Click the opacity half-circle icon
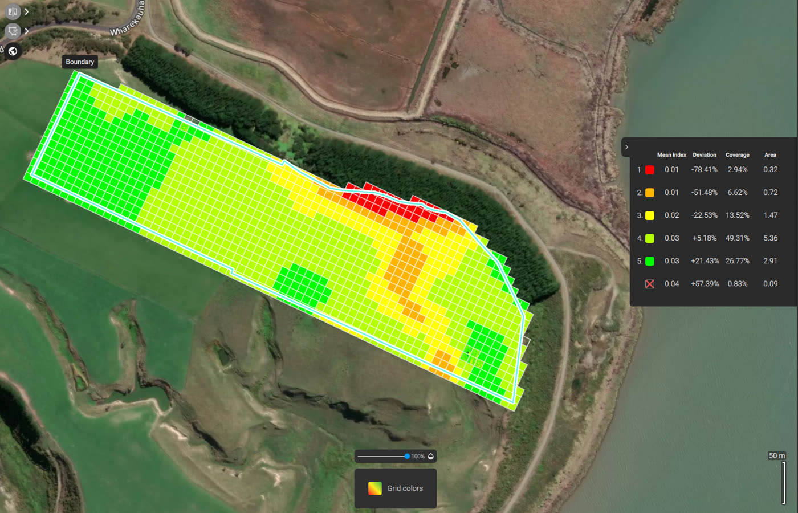Viewport: 798px width, 513px height. pos(431,457)
